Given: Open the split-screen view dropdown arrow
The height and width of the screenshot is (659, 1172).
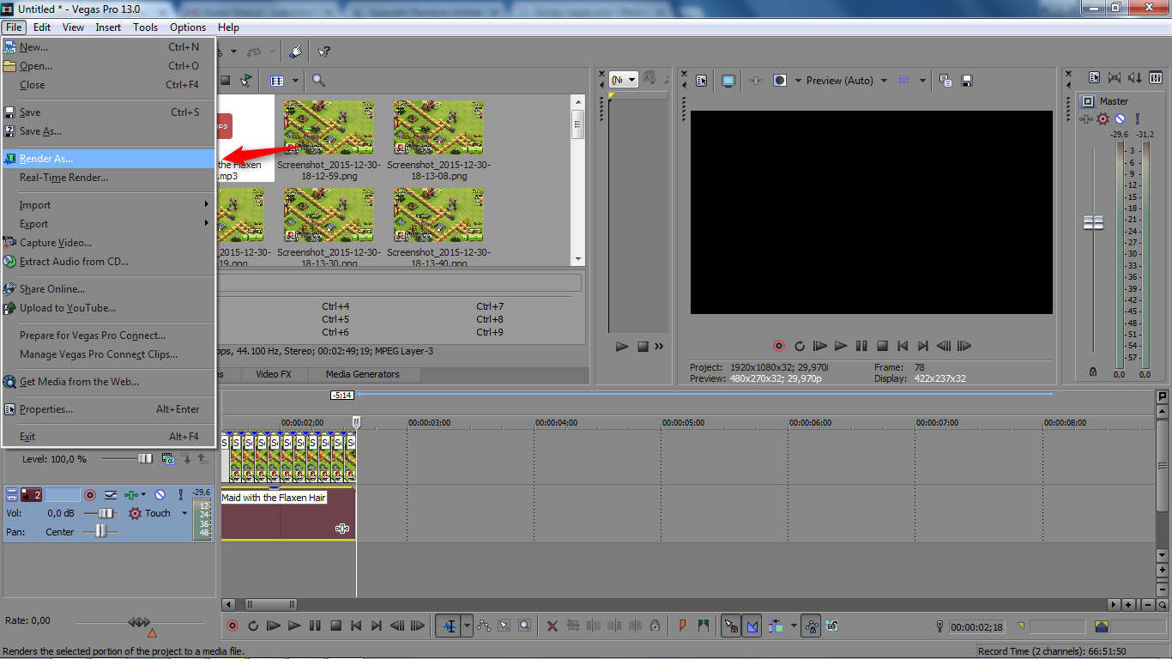Looking at the screenshot, I should click(798, 81).
